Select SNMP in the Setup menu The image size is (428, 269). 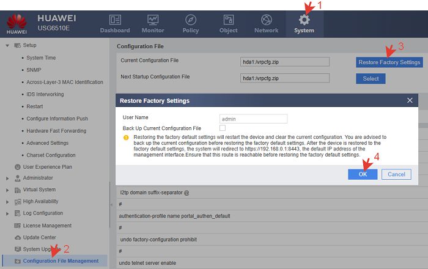point(34,70)
